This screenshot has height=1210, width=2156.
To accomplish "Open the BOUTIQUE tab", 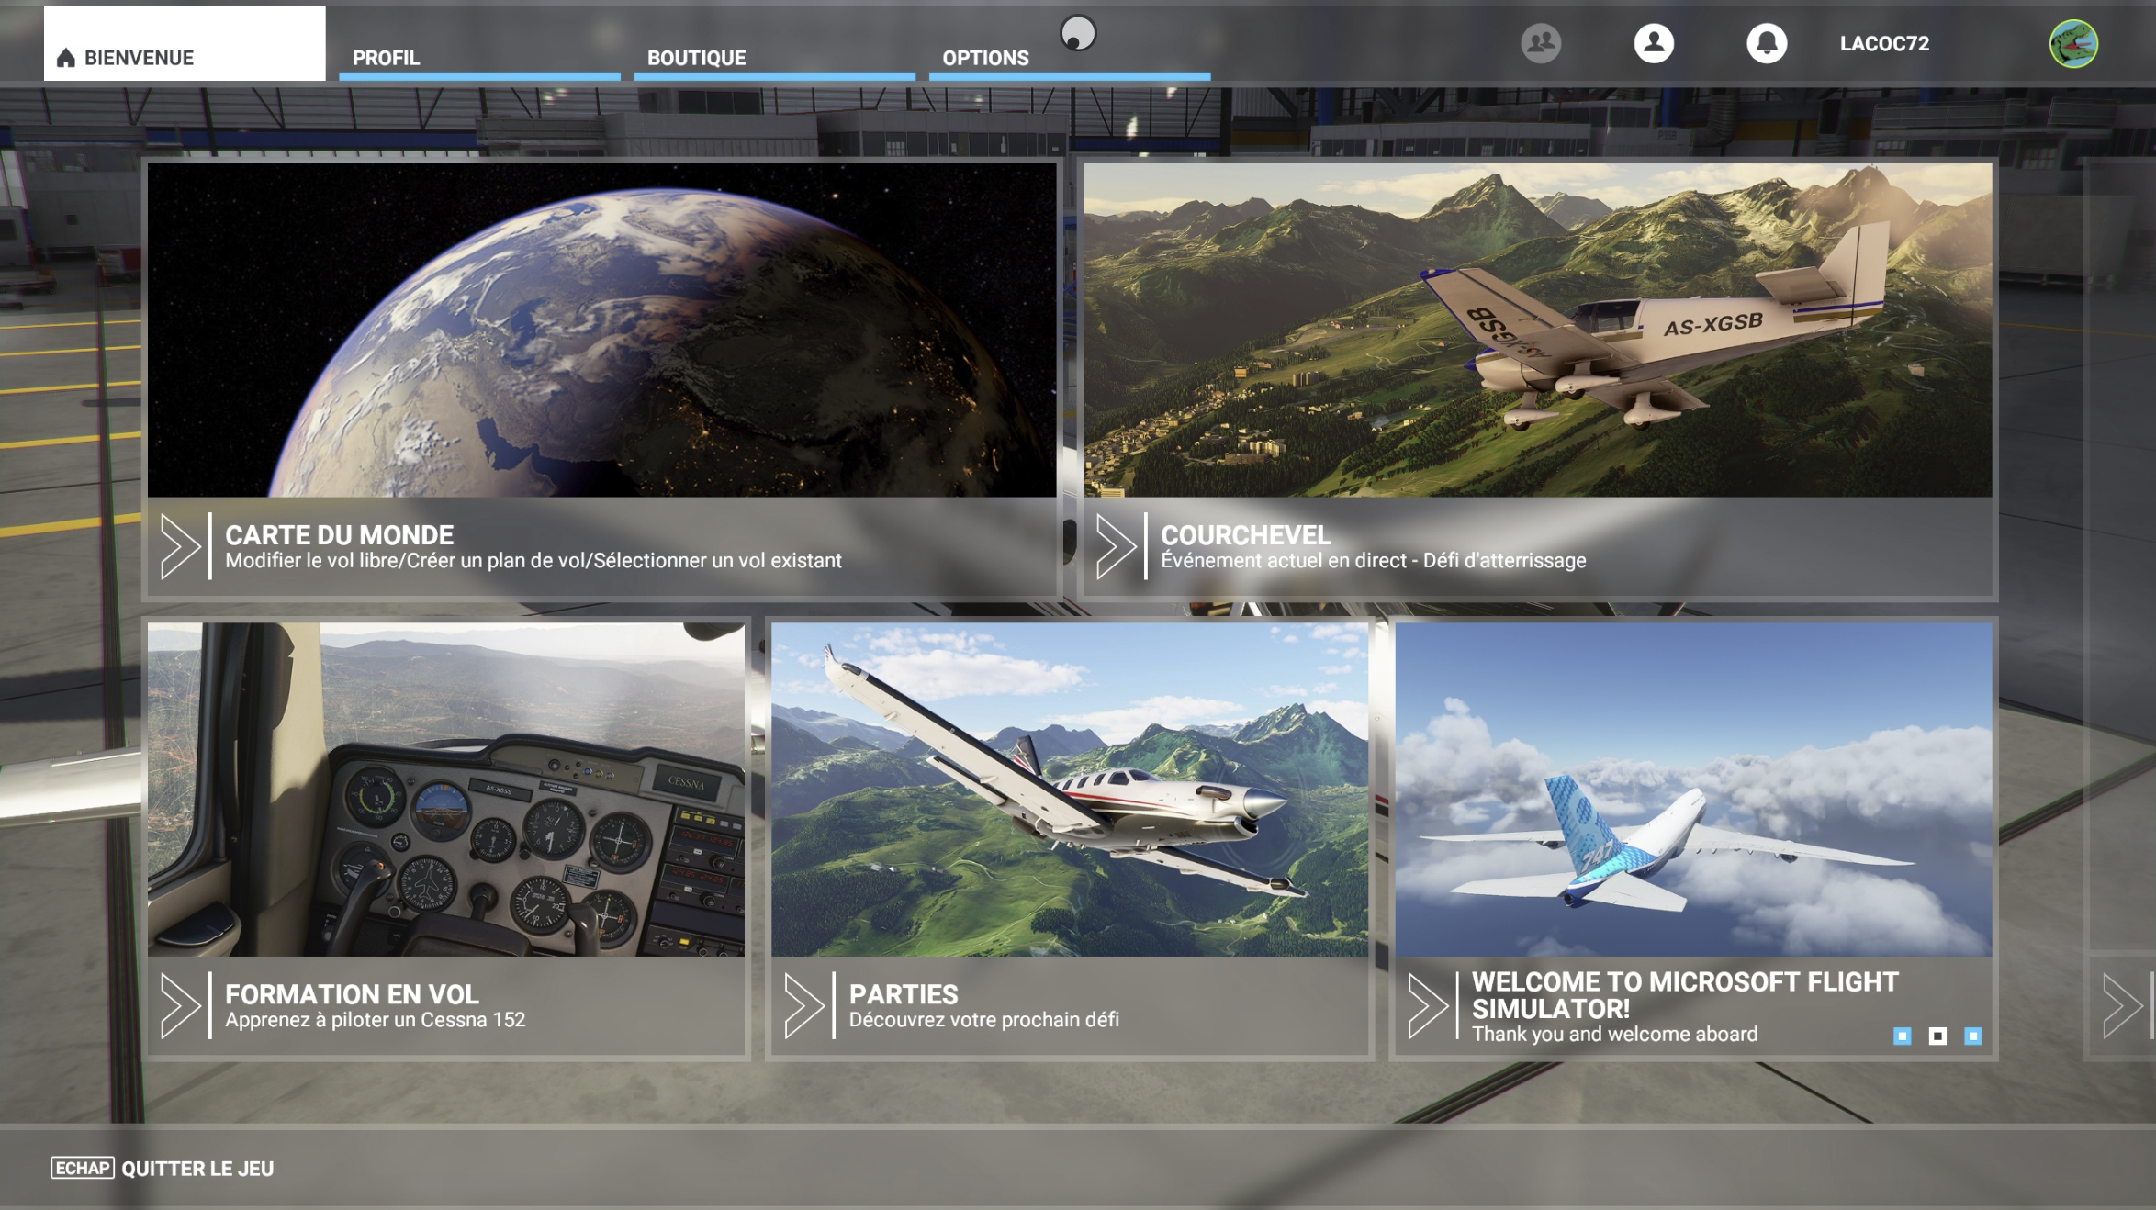I will (x=774, y=57).
